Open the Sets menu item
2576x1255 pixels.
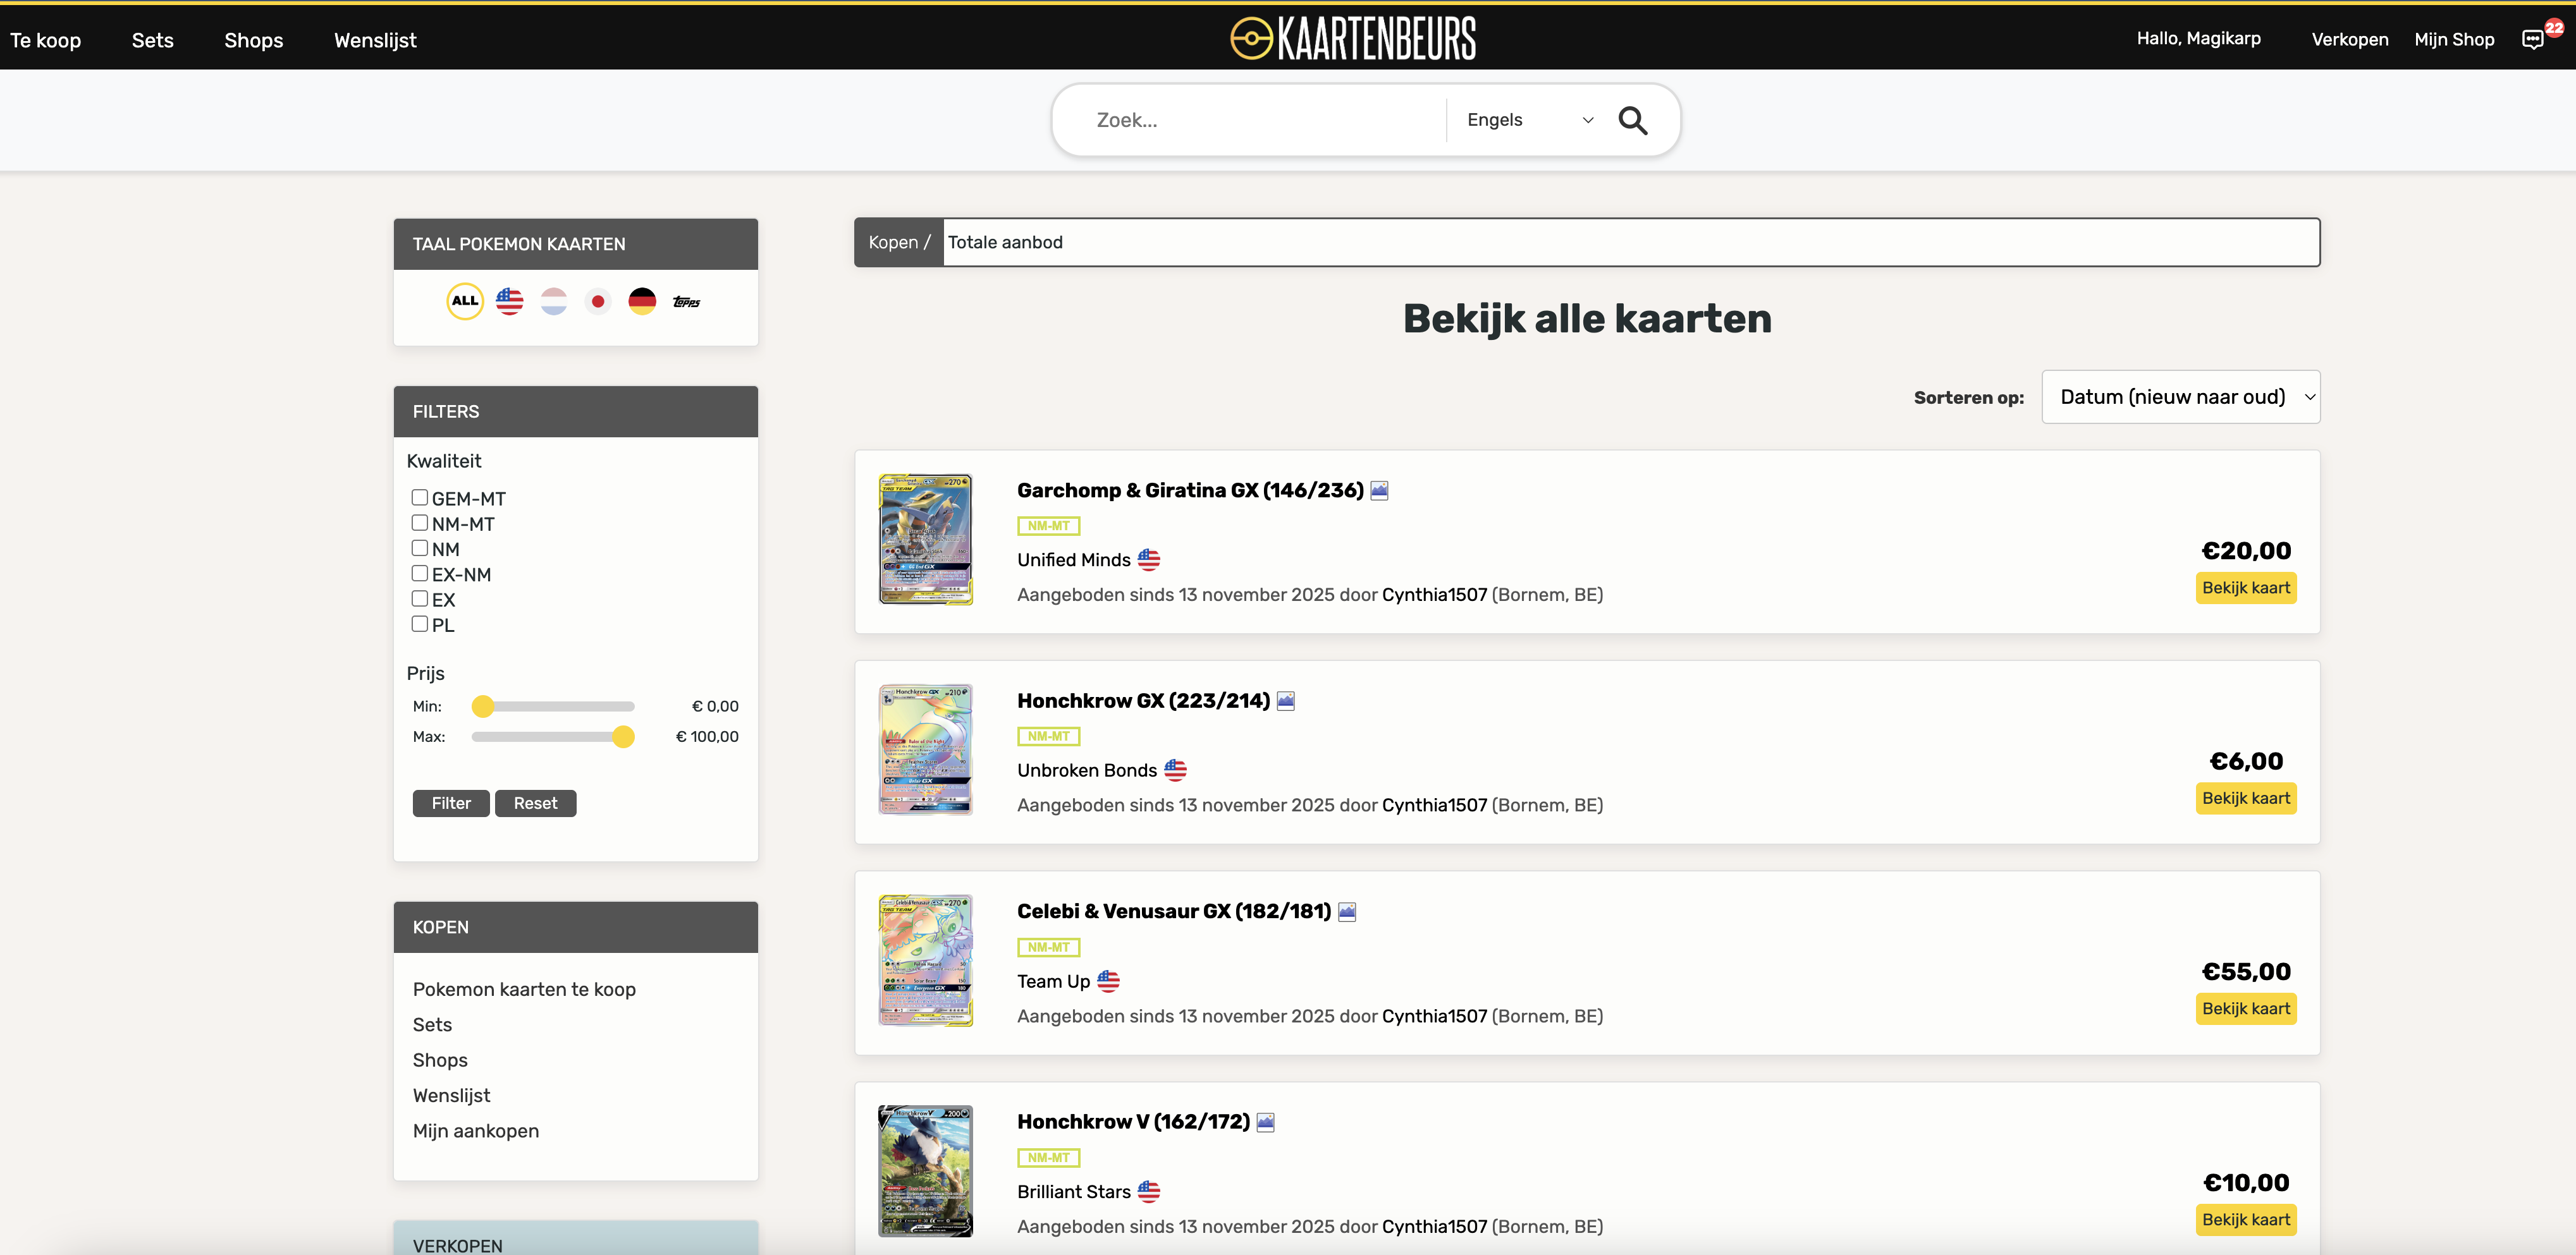[152, 40]
